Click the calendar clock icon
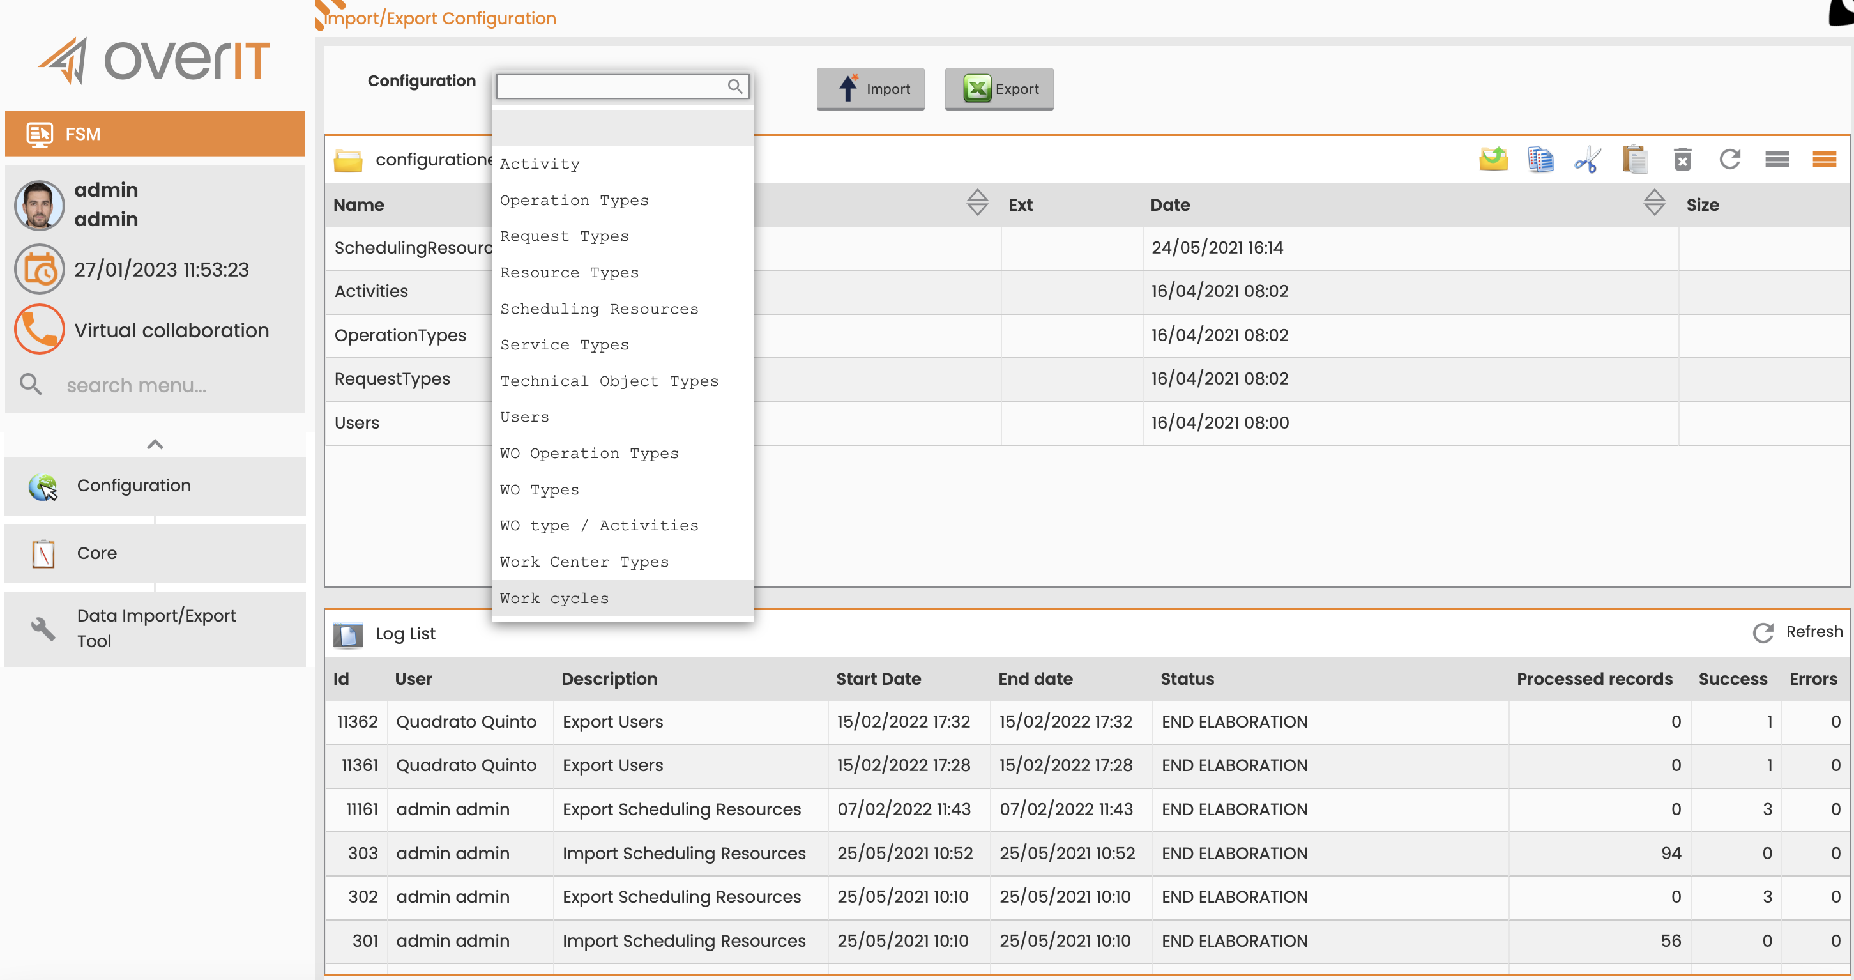This screenshot has height=980, width=1854. (40, 270)
